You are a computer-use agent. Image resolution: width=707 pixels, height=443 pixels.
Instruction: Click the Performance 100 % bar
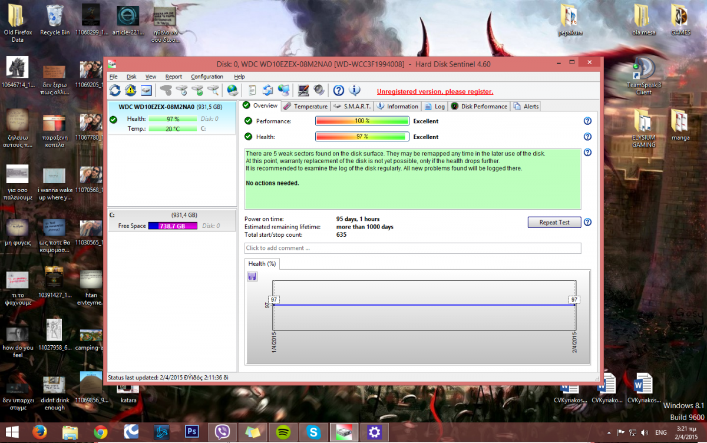coord(362,121)
